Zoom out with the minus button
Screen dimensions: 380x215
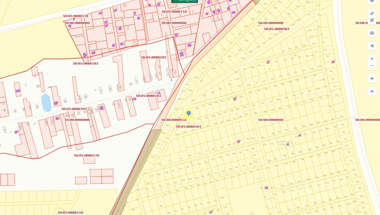(372, 66)
